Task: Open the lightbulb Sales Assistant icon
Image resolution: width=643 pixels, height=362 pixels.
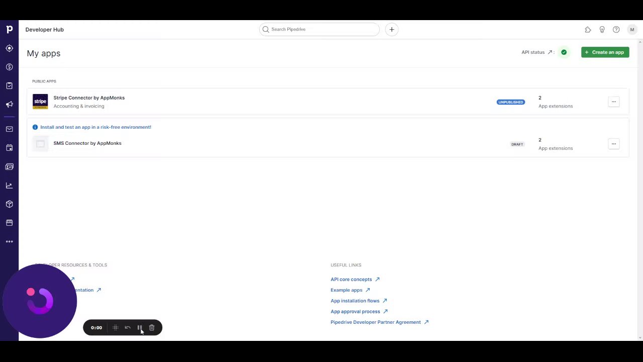Action: pos(602,30)
